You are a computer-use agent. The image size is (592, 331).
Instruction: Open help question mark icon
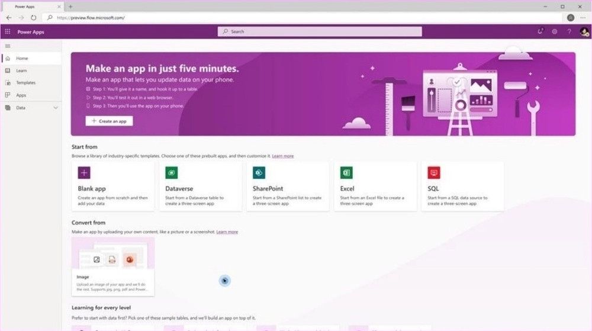[x=569, y=32]
